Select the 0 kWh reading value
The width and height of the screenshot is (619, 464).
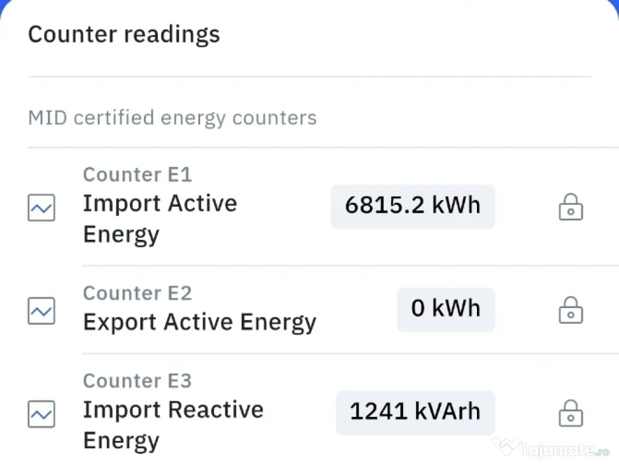(446, 309)
